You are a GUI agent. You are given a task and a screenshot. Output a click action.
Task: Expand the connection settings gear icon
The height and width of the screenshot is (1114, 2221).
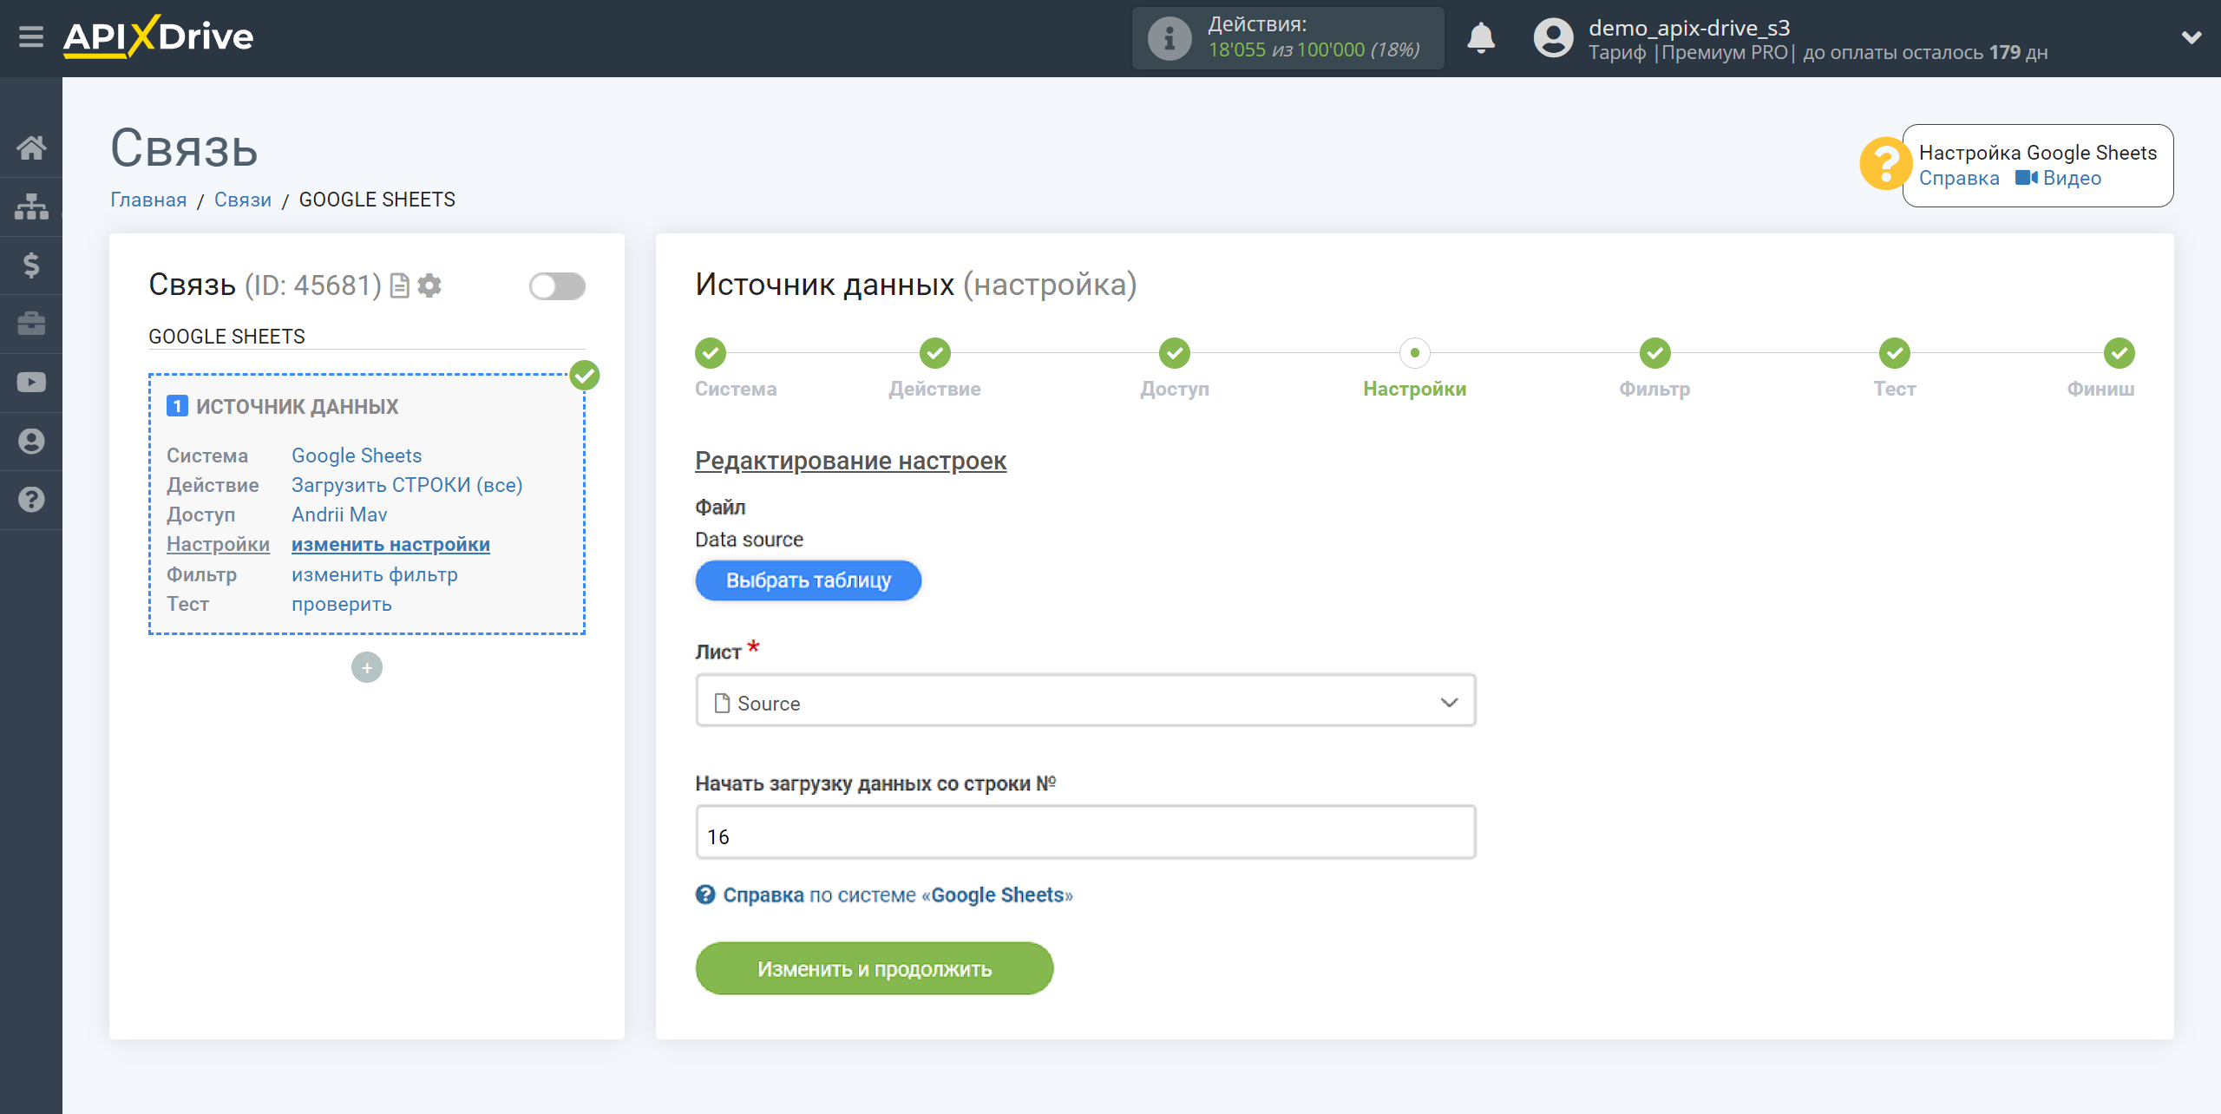point(429,285)
